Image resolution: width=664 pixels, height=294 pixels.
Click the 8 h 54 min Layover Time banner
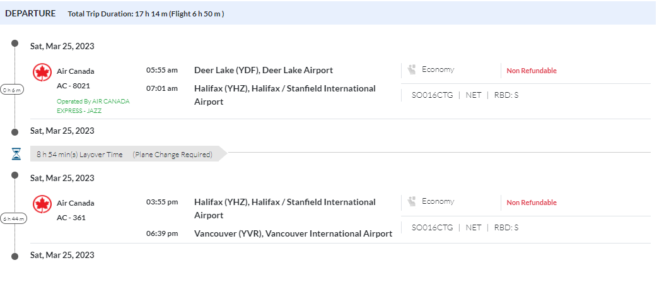(x=79, y=154)
